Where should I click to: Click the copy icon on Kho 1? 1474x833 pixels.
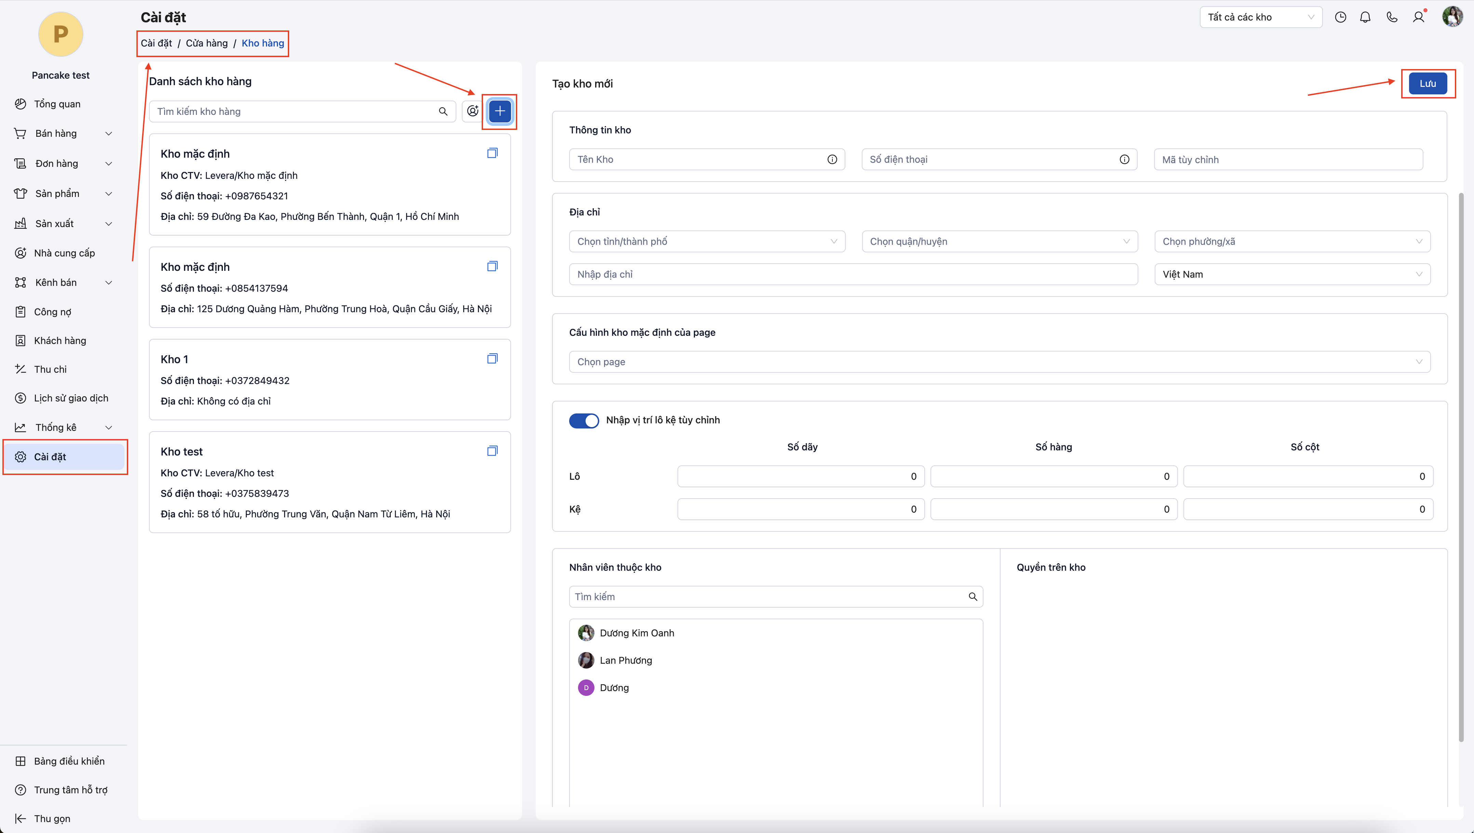(492, 358)
